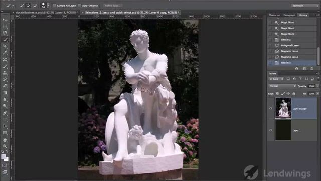
Task: Delete current history state
Action: [x=311, y=68]
